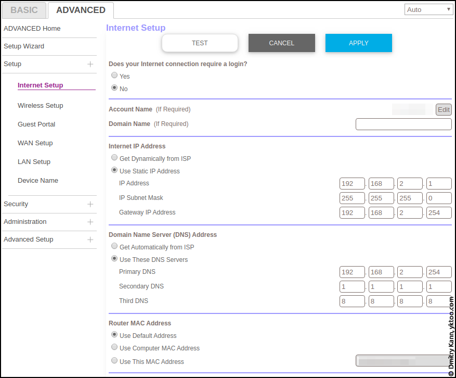Click Gateway IP Address third octet field
This screenshot has height=378, width=456.
tap(410, 213)
